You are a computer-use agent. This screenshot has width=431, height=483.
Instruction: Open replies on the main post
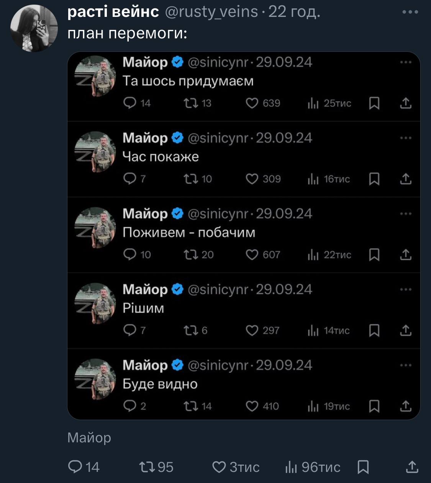click(x=75, y=467)
